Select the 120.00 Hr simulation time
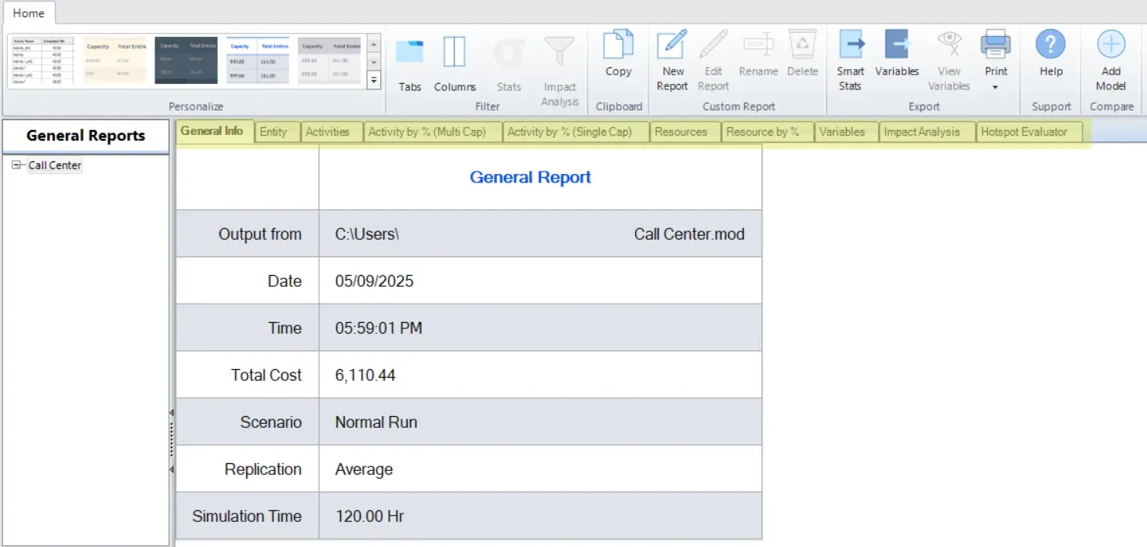Image resolution: width=1147 pixels, height=547 pixels. click(x=370, y=516)
